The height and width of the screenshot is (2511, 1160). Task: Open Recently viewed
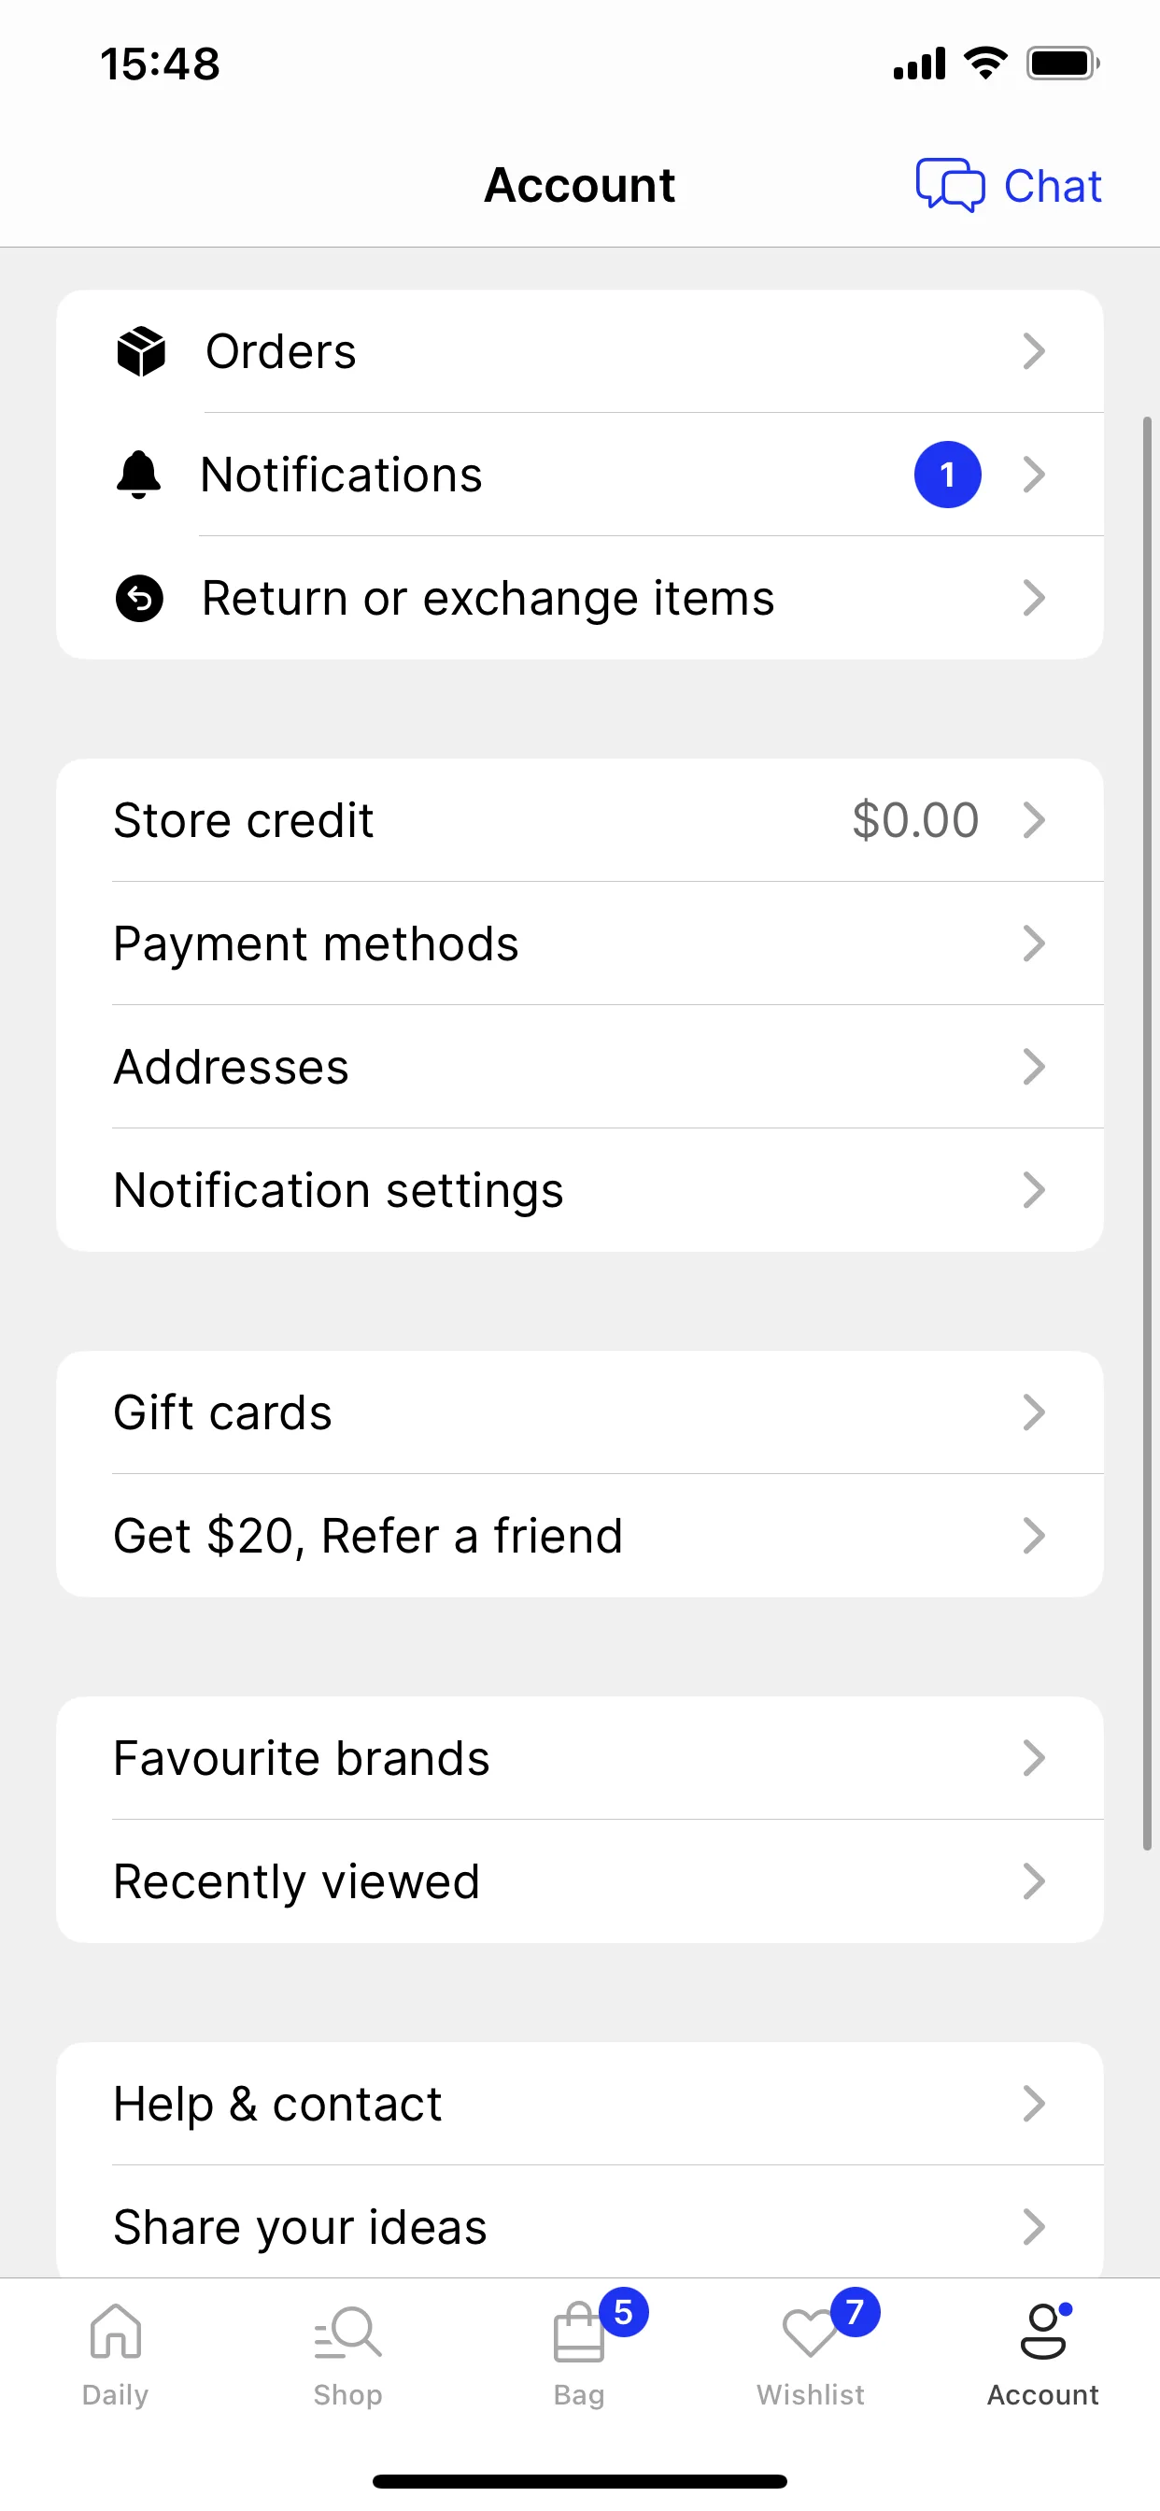580,1881
